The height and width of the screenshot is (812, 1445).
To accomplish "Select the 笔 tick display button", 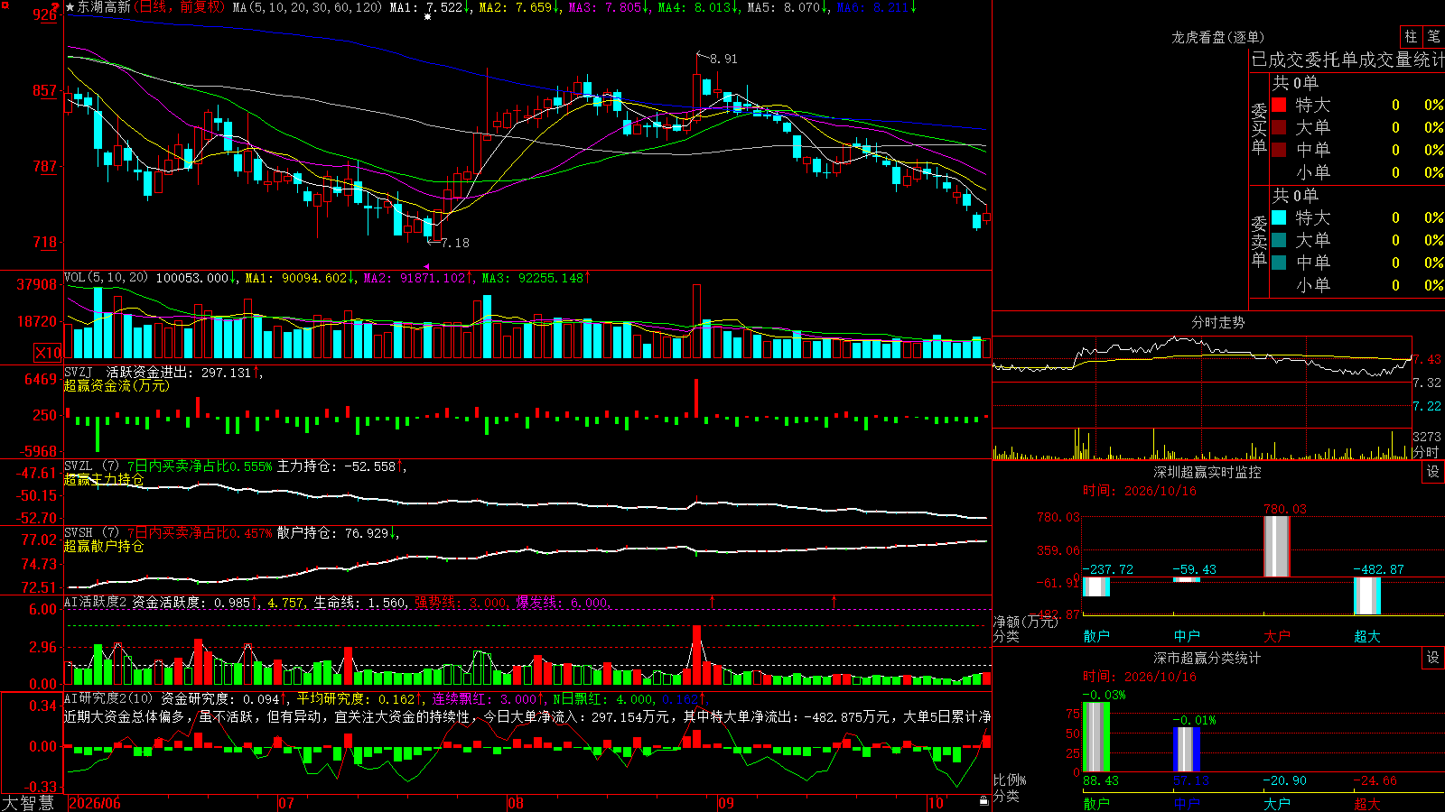I will click(x=1433, y=37).
